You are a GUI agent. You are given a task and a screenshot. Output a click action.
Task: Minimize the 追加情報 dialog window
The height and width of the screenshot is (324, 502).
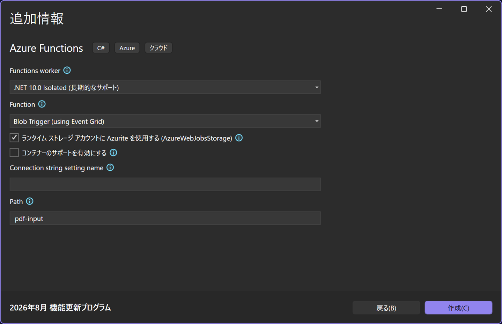click(439, 9)
